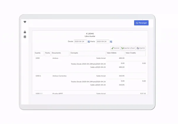178x124 pixels.
Task: Click the IF_DEMO company title
Action: click(90, 34)
